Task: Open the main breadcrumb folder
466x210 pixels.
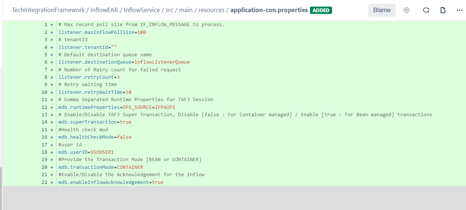Action: click(x=186, y=10)
